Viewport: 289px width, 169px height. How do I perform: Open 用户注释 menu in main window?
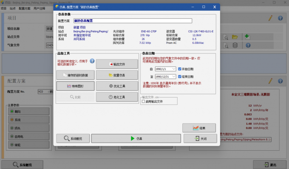tap(39, 8)
